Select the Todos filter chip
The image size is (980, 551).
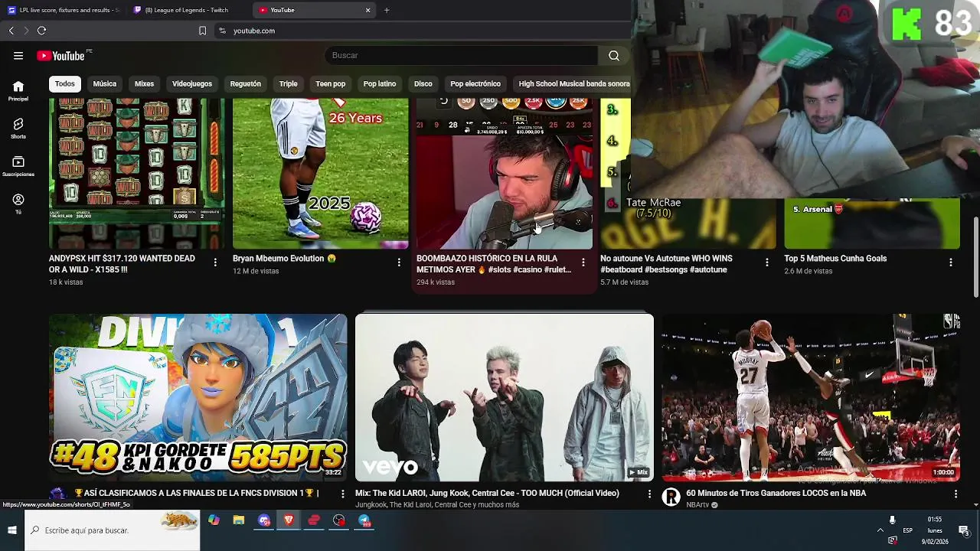click(x=65, y=83)
